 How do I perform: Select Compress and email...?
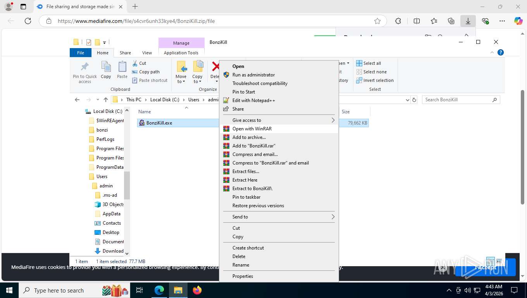click(x=279, y=154)
